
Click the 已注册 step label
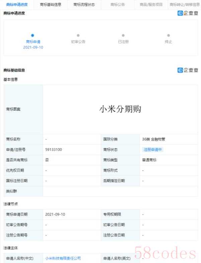coord(123,42)
